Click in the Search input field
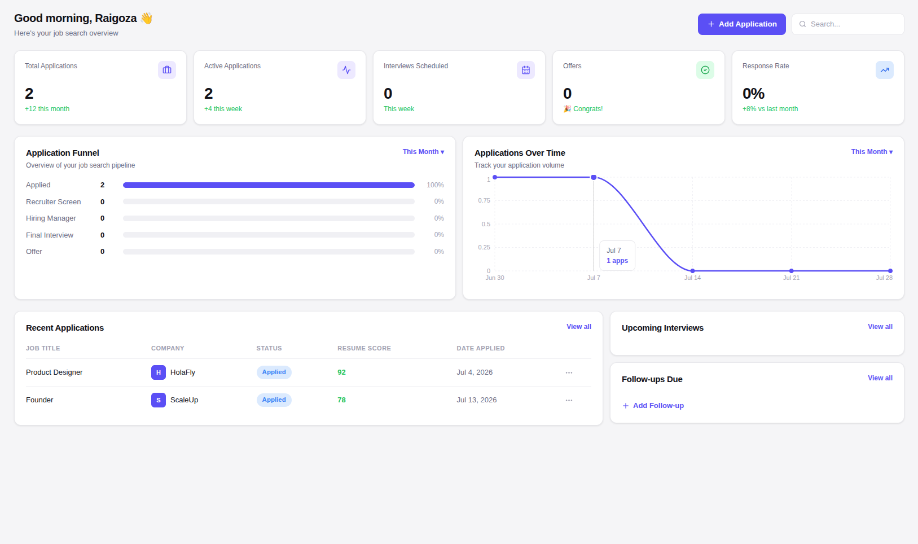The height and width of the screenshot is (544, 918). point(847,24)
